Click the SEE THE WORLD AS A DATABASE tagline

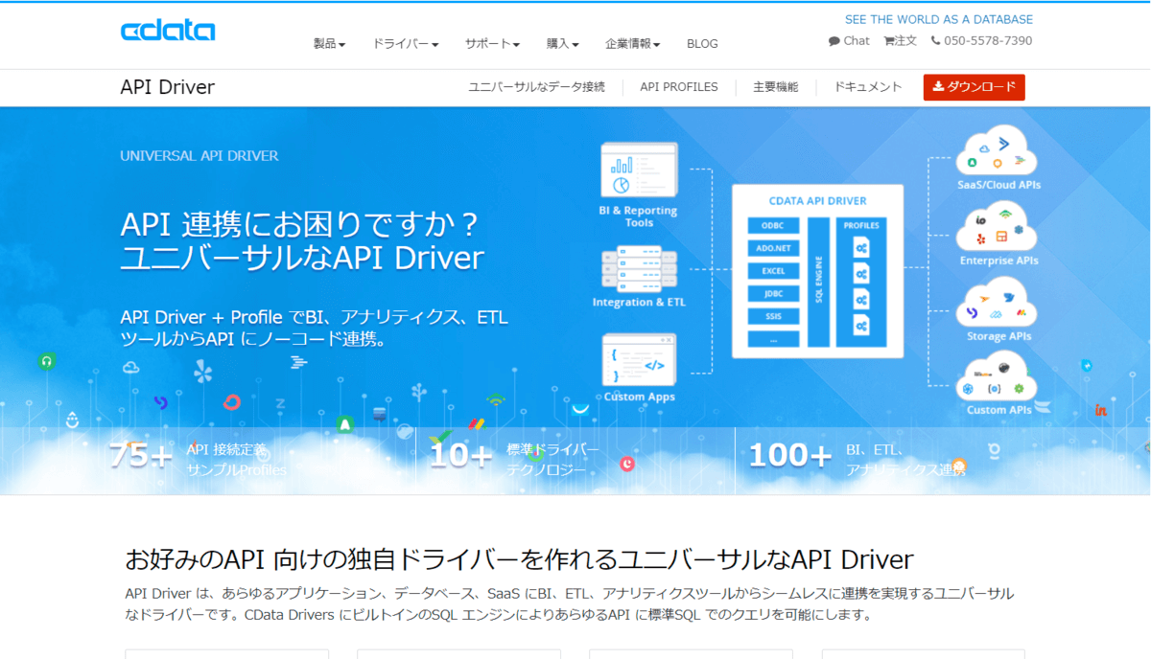tap(939, 19)
